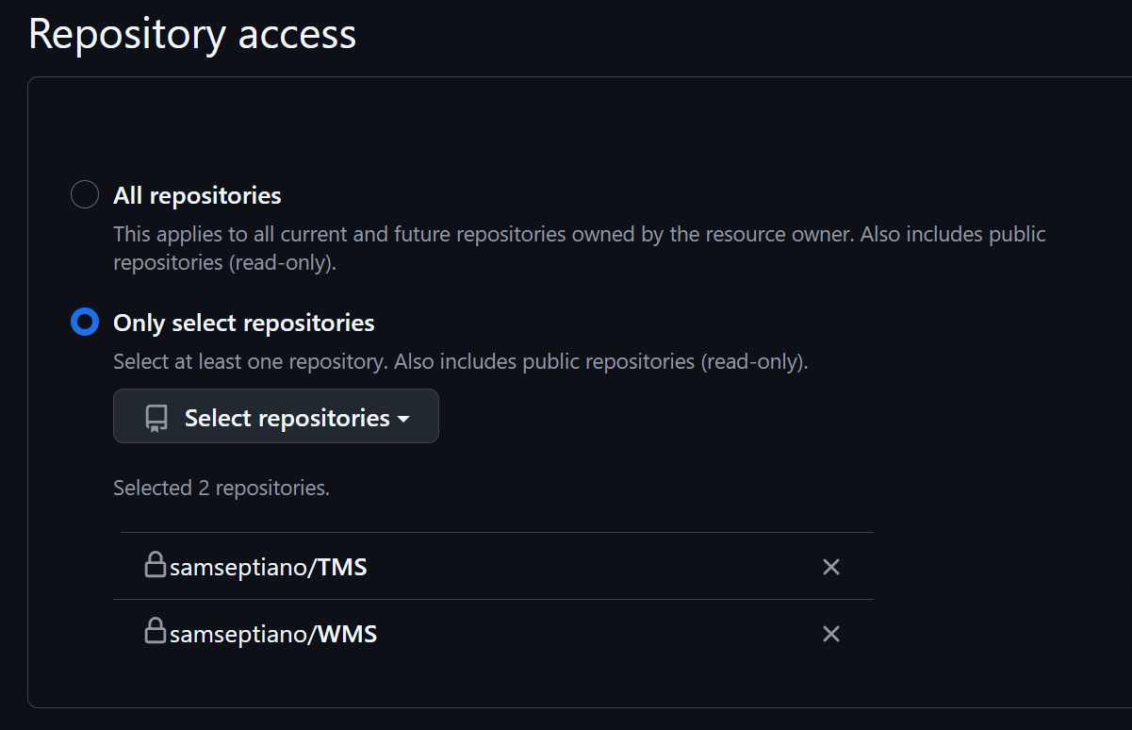The image size is (1132, 730).
Task: Click the Repository access heading
Action: click(x=192, y=33)
